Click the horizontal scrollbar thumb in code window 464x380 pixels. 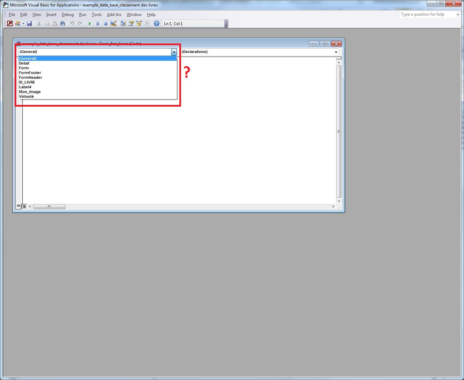click(x=49, y=206)
